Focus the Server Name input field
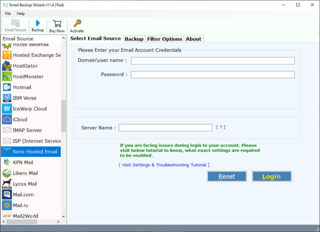 165,128
